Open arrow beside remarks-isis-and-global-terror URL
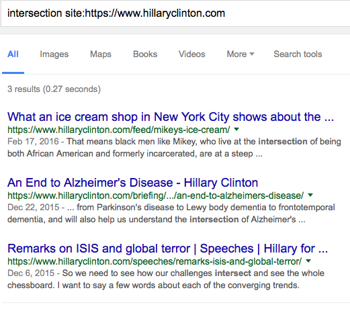The width and height of the screenshot is (350, 311). [308, 261]
